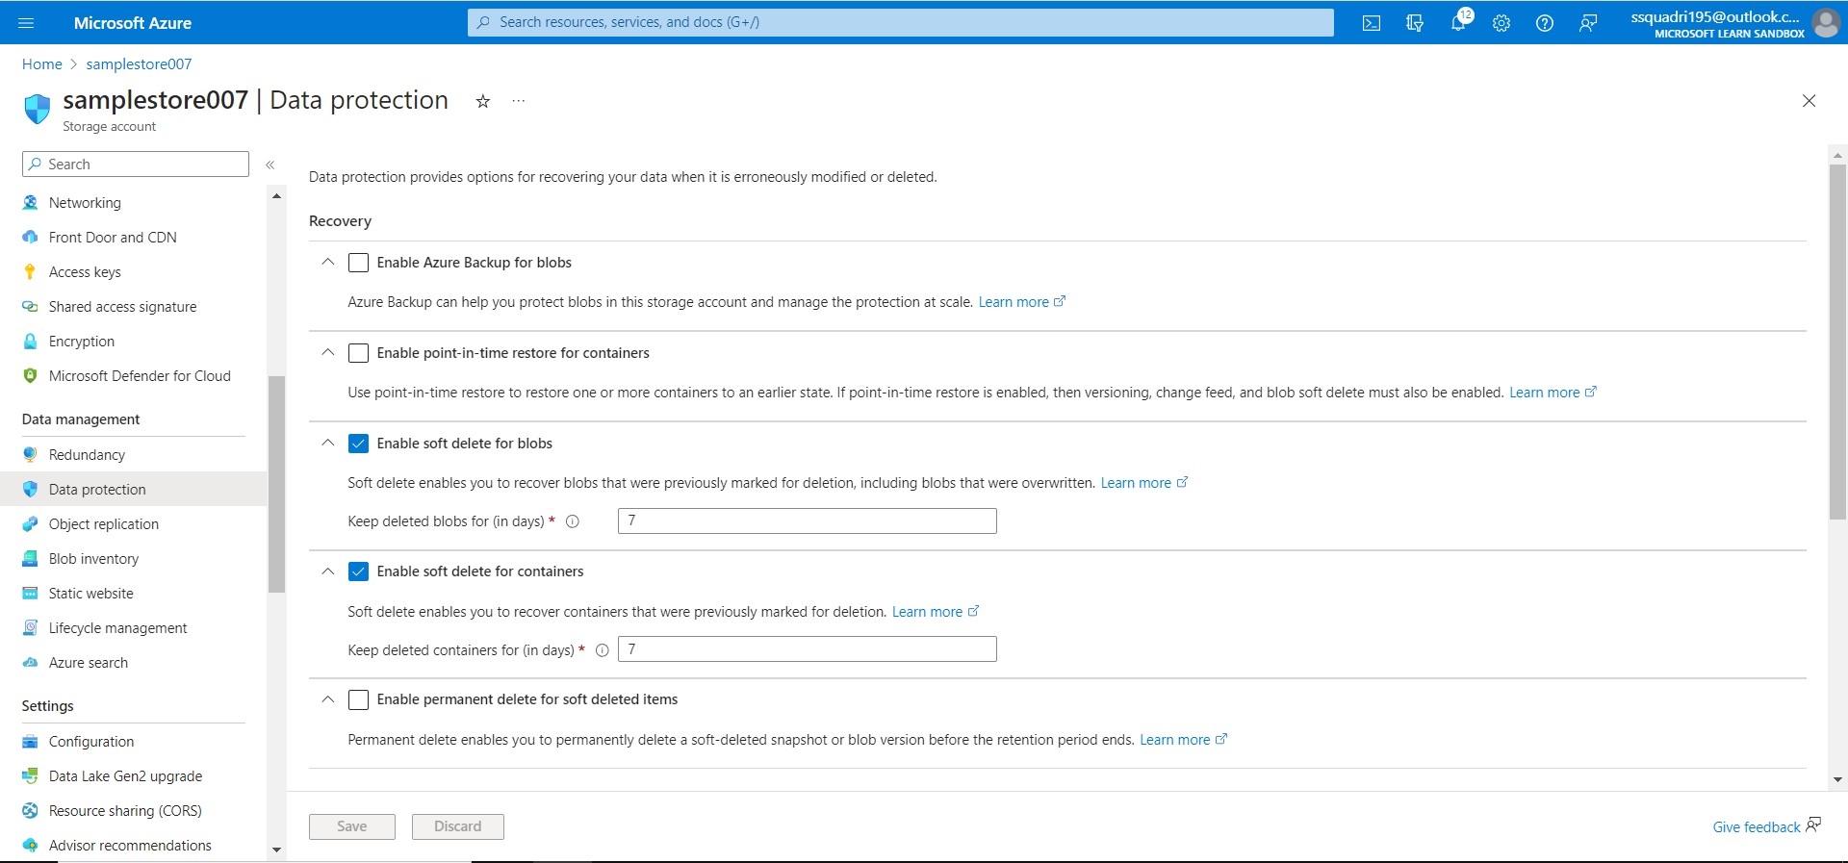Click the main pane vertical scrollbar
Viewport: 1848px width, 863px height.
[1837, 342]
